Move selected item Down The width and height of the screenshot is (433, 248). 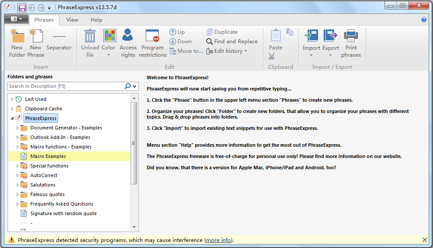(180, 42)
